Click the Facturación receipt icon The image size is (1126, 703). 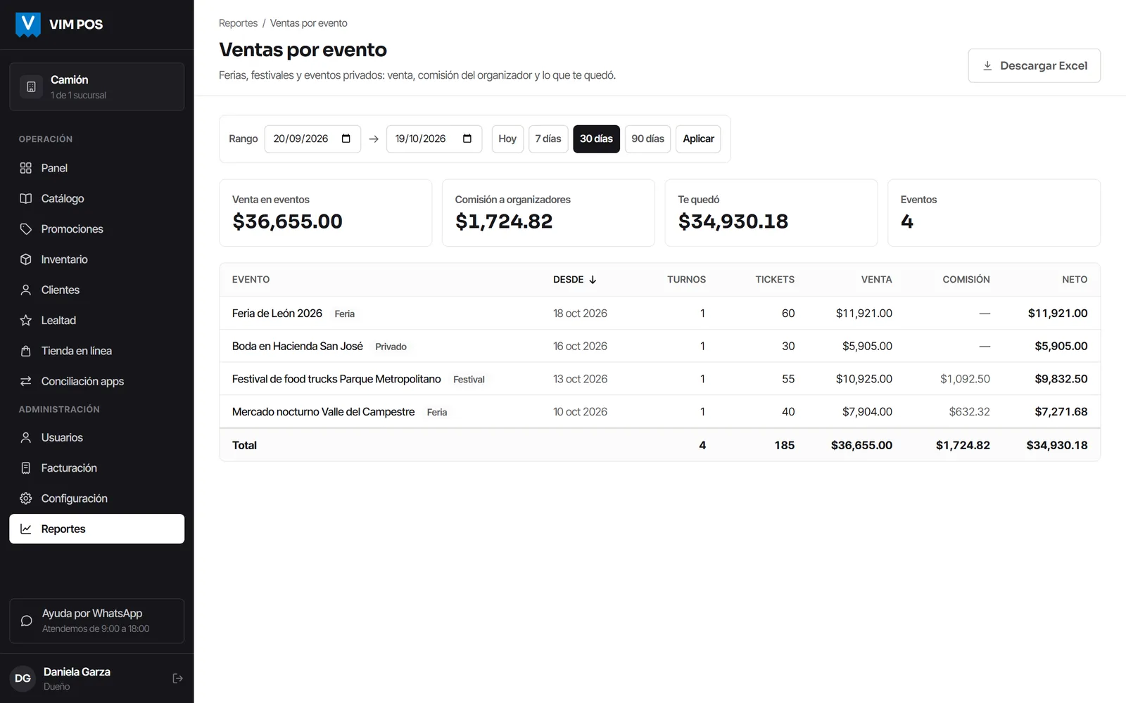(26, 468)
